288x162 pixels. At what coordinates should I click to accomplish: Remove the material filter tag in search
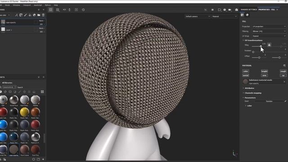coord(15,87)
